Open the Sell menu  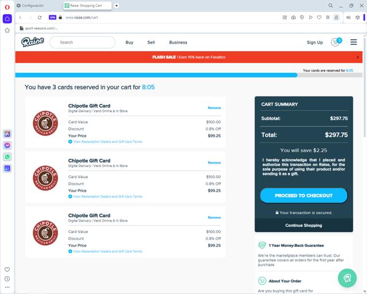coord(151,42)
